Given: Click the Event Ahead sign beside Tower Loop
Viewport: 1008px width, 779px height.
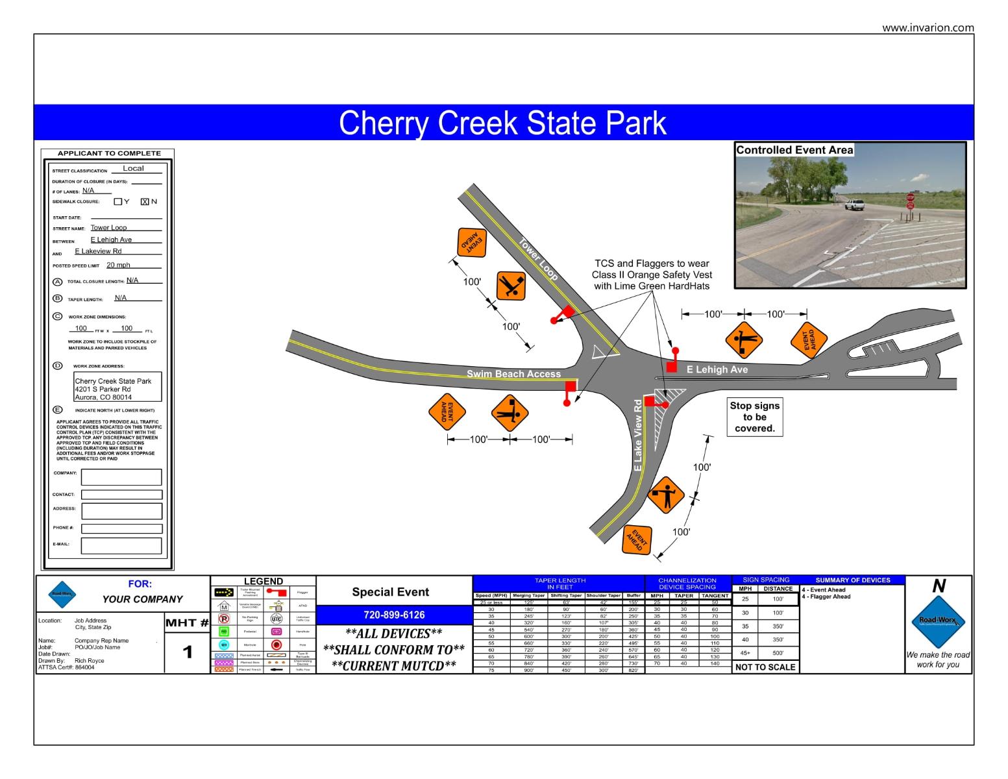Looking at the screenshot, I should [x=473, y=243].
